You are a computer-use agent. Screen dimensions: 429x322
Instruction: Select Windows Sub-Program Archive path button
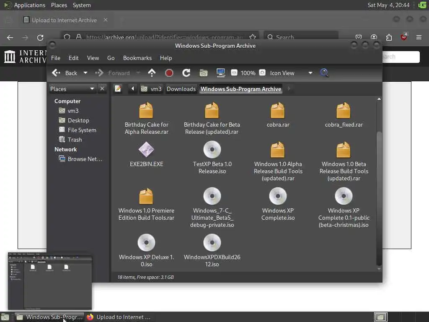[x=241, y=89]
